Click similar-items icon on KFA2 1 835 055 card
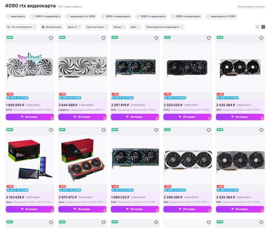The image size is (269, 228). [52, 118]
